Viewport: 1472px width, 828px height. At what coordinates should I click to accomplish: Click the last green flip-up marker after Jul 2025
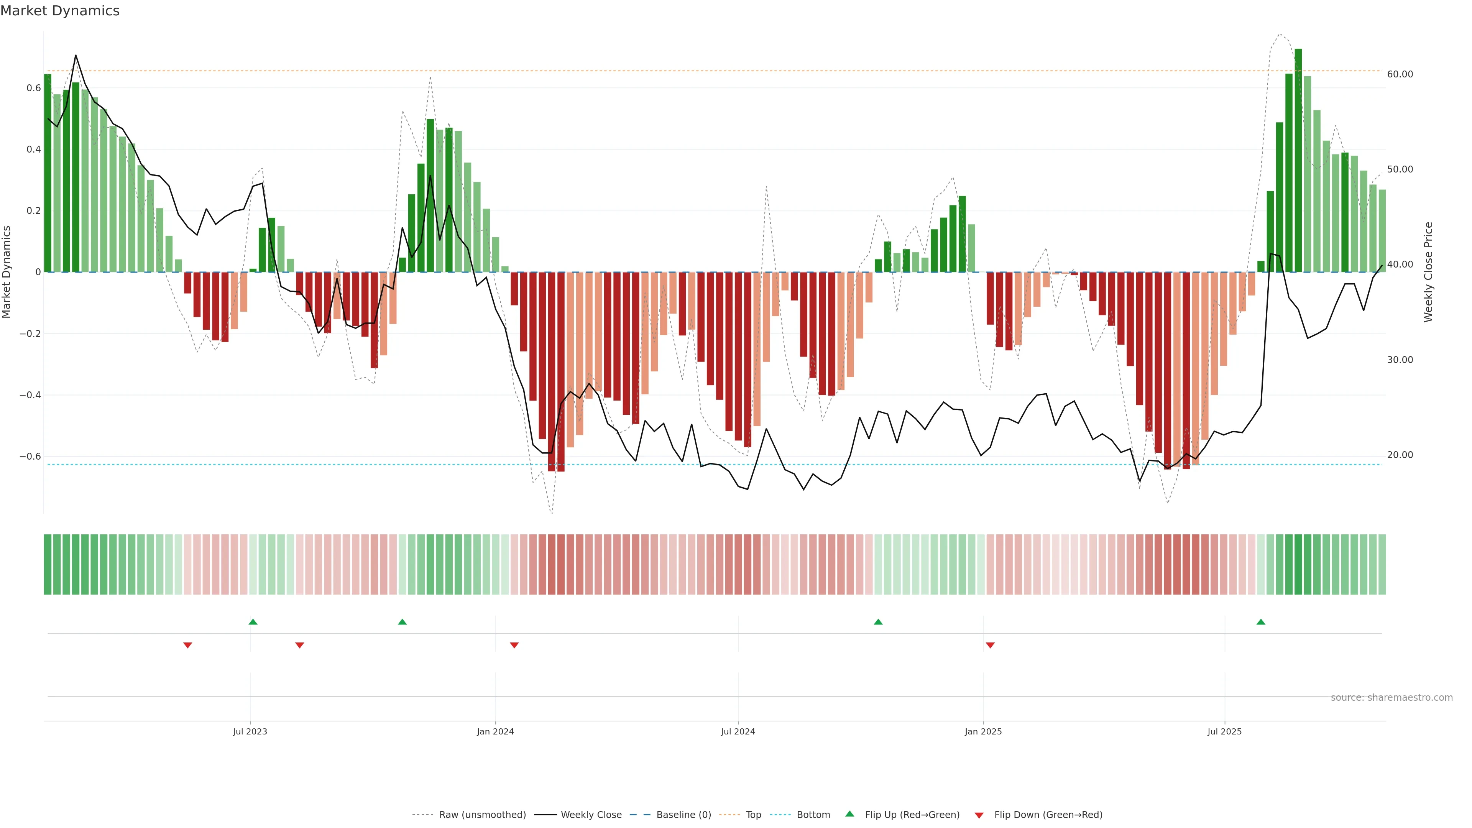(x=1260, y=622)
